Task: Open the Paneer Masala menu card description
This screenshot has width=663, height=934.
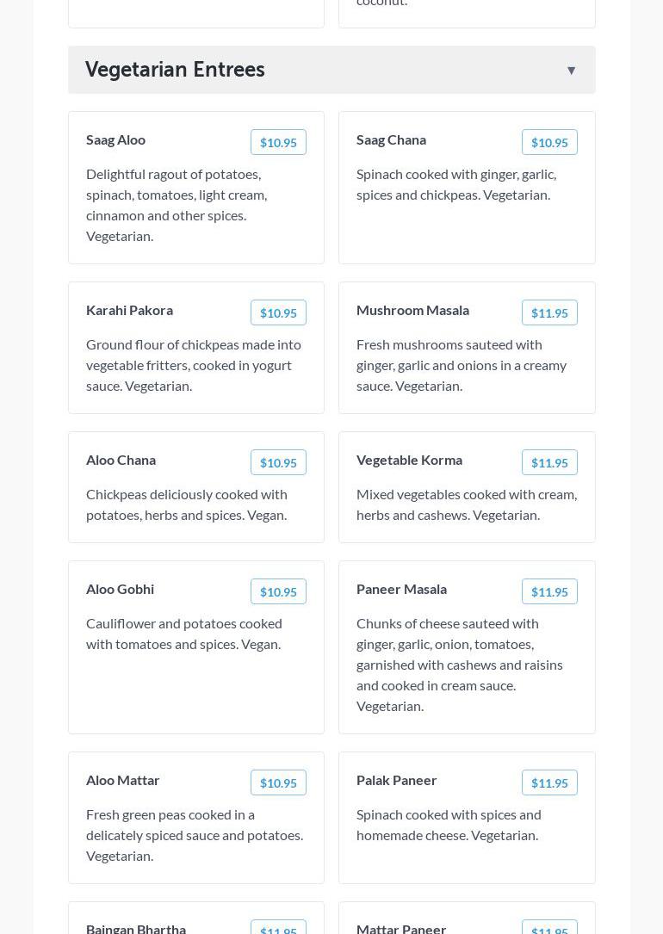Action: click(x=459, y=665)
